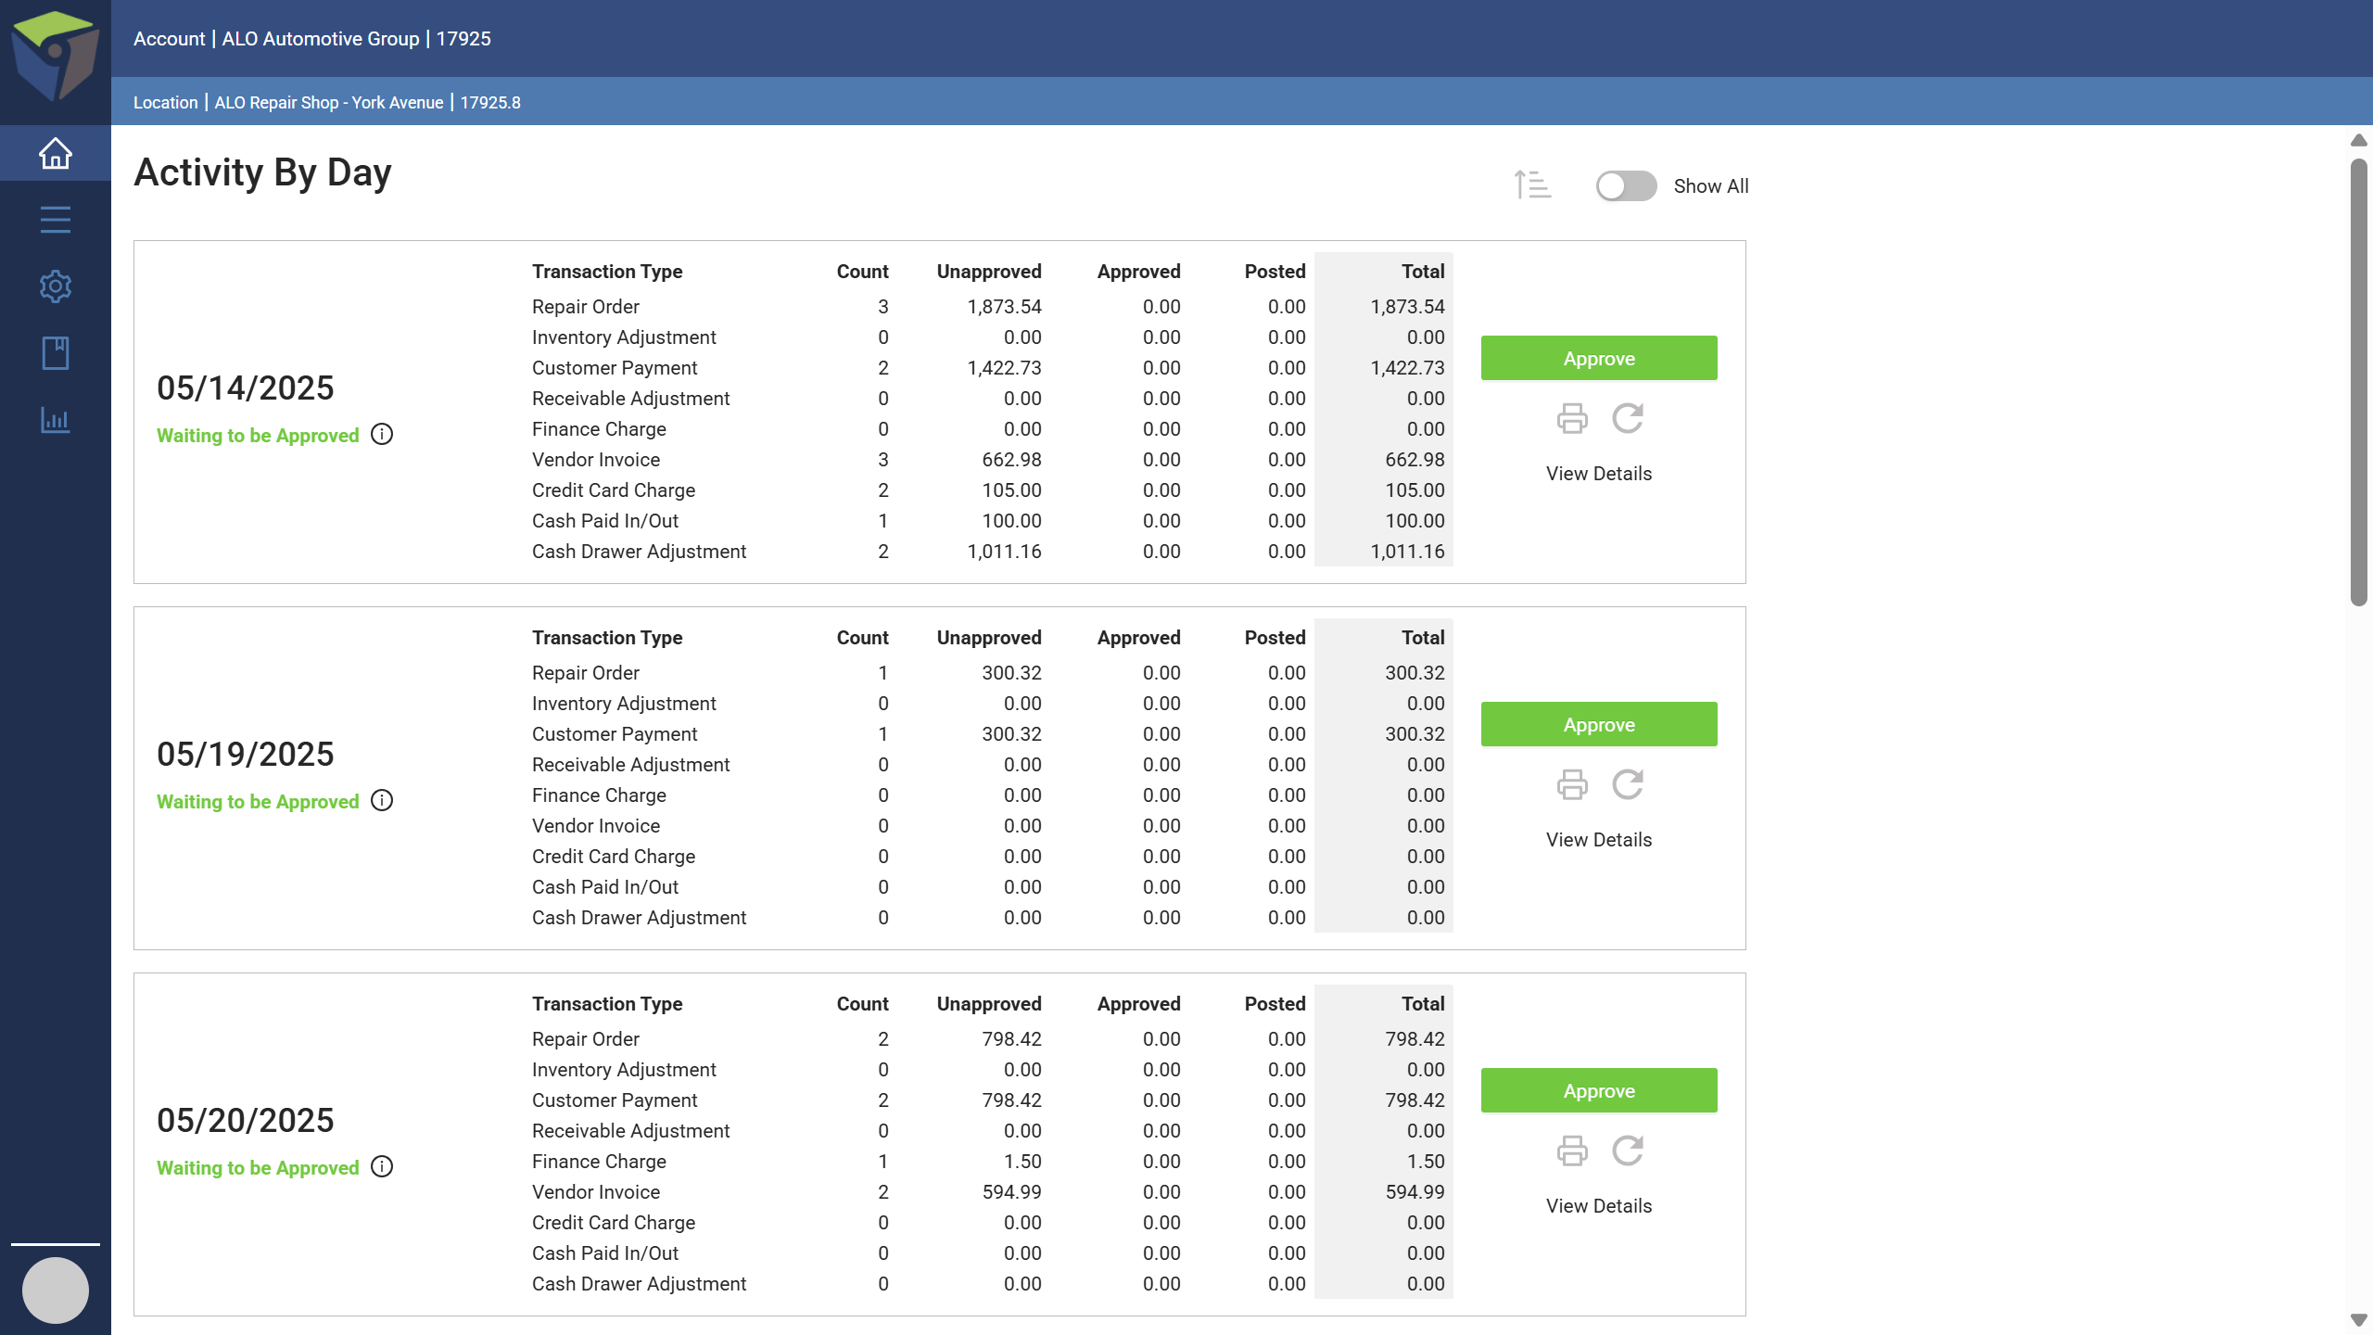Open the bar chart reports icon
The width and height of the screenshot is (2373, 1335).
click(x=56, y=420)
